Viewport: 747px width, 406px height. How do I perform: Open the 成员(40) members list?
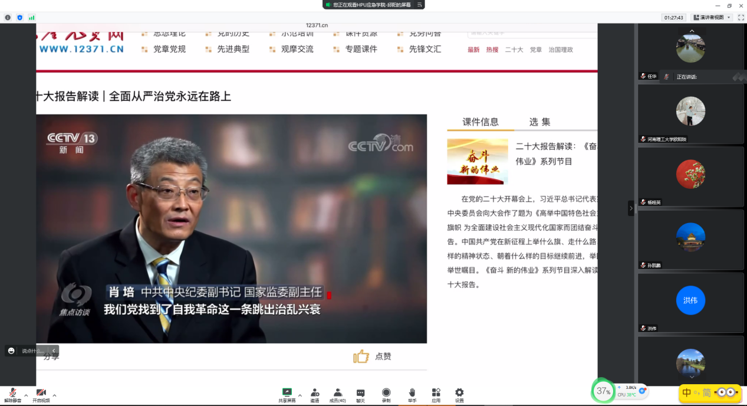(x=338, y=393)
